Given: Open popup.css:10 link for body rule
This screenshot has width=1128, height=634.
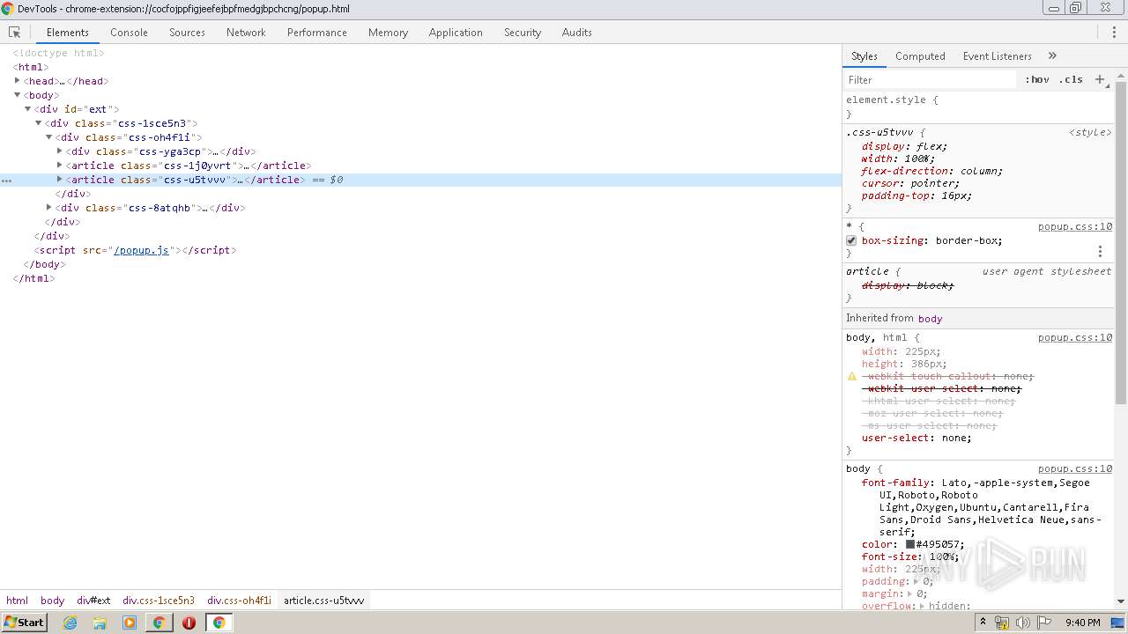Looking at the screenshot, I should (x=1075, y=468).
